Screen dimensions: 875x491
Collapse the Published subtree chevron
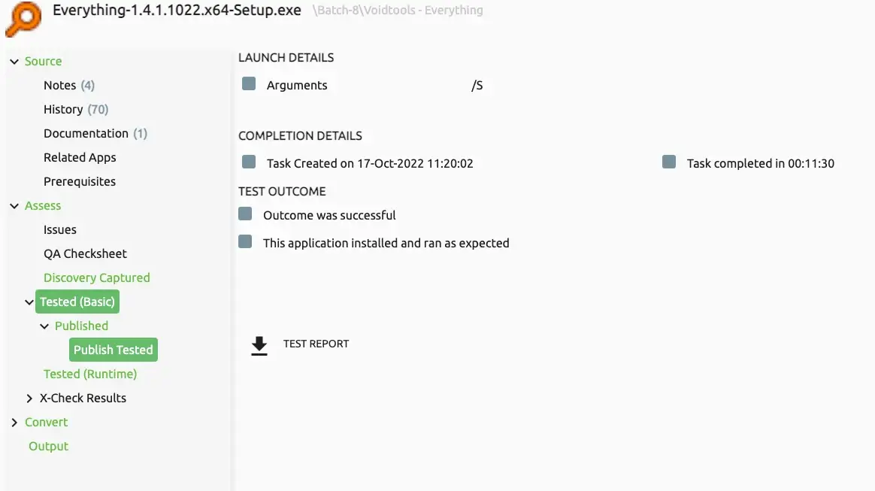coord(44,326)
